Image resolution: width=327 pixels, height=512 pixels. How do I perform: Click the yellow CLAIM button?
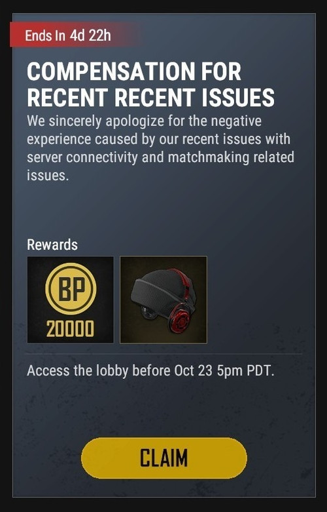coord(163,458)
